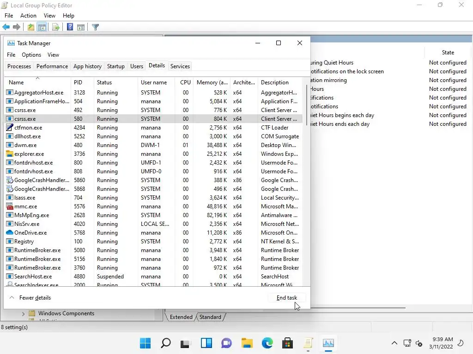Select the Extended view tab

(181, 317)
